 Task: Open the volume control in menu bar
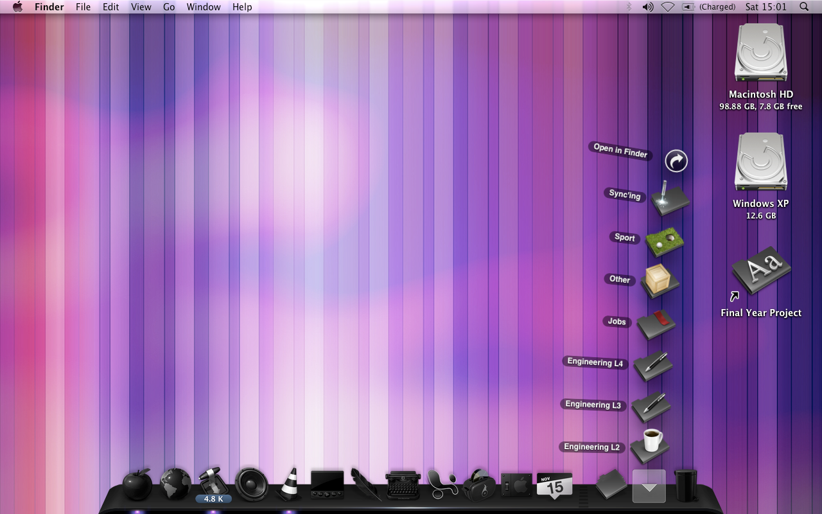[647, 7]
